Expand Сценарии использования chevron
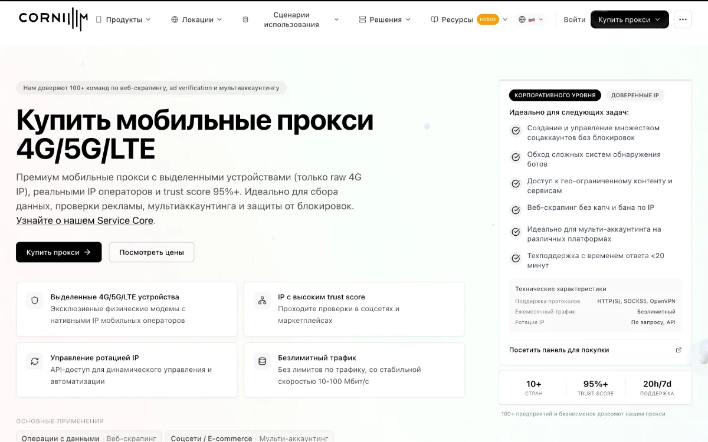Viewport: 708px width, 442px height. point(336,19)
